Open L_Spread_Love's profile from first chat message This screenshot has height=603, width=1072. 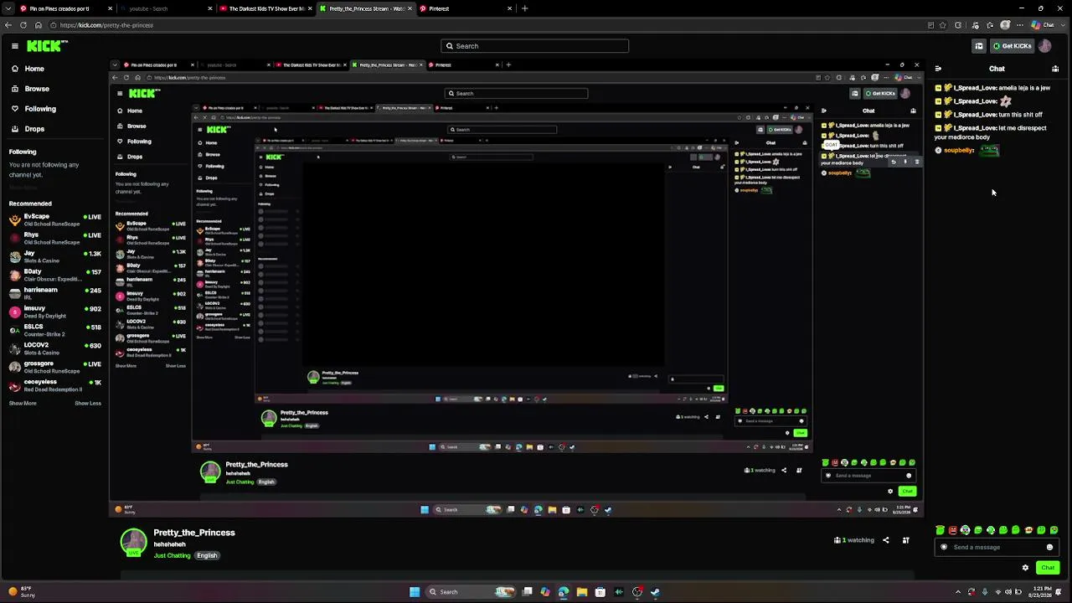(975, 88)
